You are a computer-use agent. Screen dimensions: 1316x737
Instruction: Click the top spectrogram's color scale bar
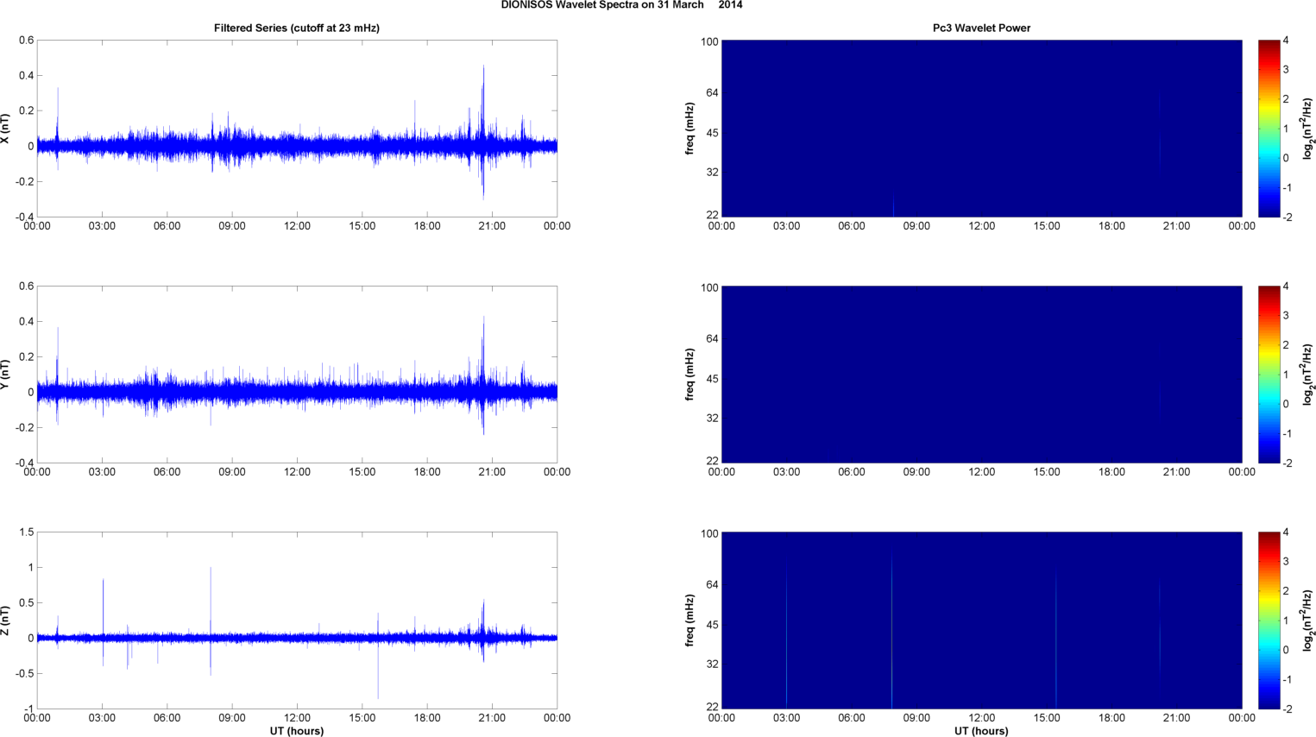1269,129
